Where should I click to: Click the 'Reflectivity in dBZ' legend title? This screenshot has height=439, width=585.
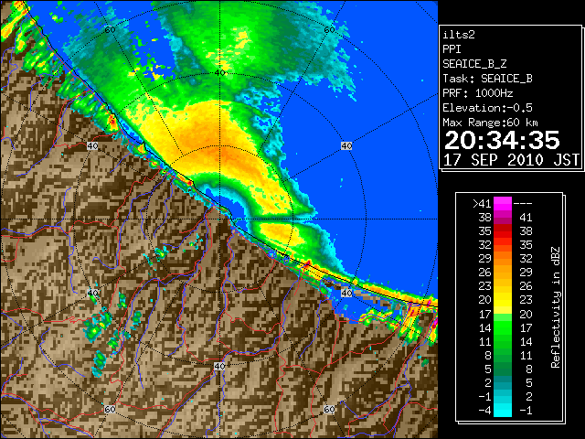point(556,307)
